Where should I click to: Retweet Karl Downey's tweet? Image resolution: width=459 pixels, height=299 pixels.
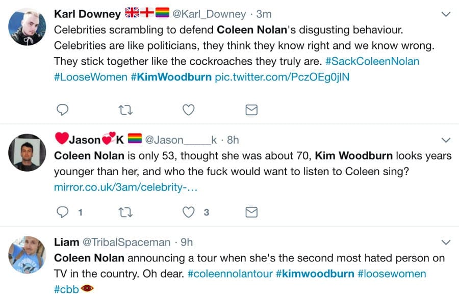[124, 110]
